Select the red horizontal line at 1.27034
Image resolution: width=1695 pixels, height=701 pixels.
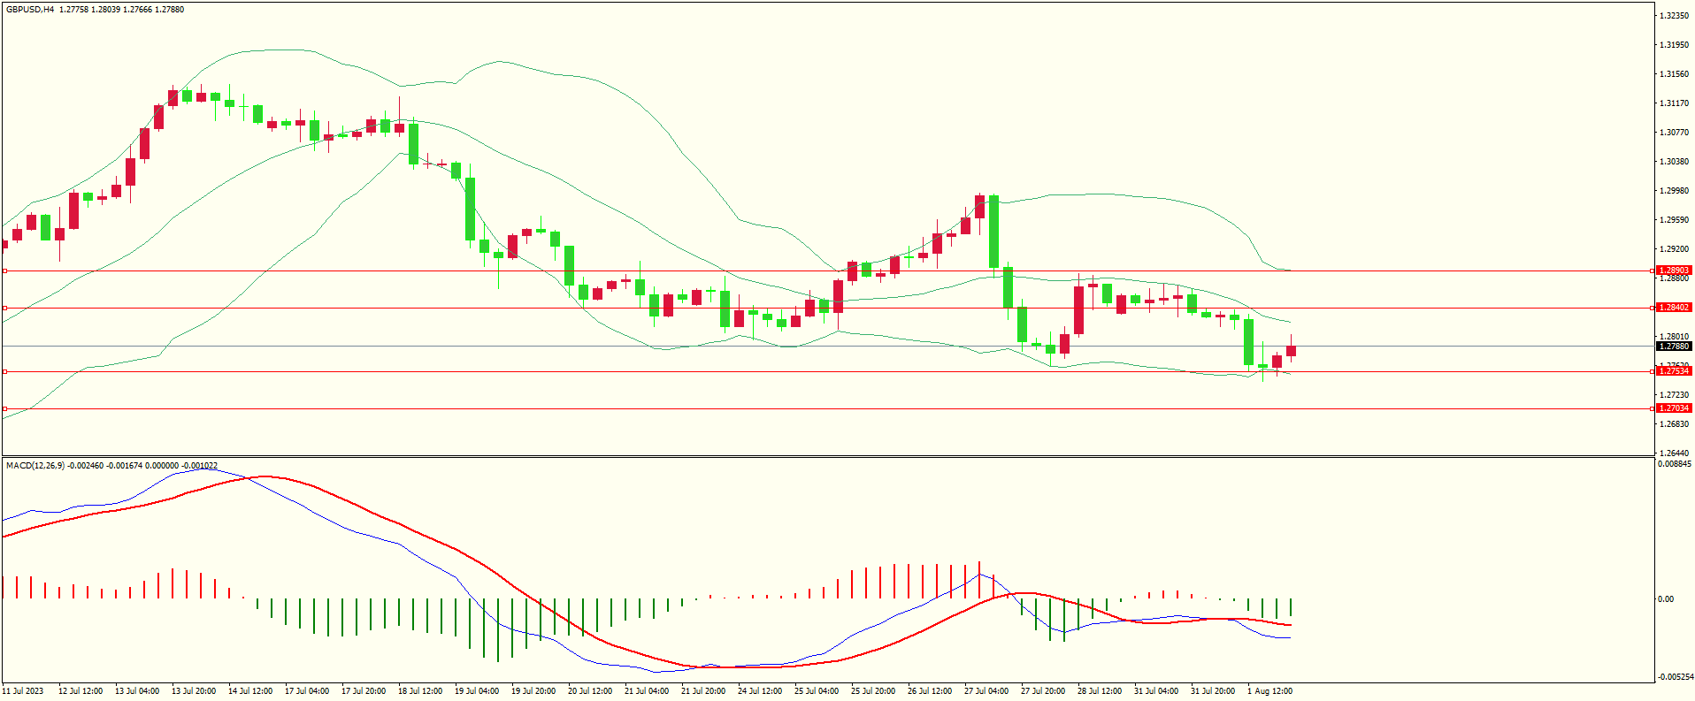(x=827, y=408)
